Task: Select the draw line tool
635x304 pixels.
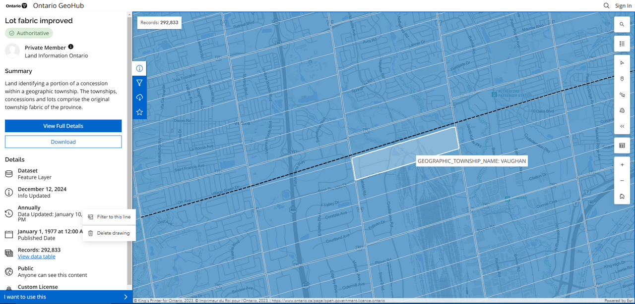Action: [622, 95]
